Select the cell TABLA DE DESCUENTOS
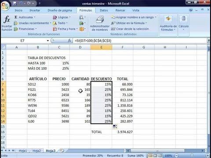The width and height of the screenshot is (211, 158). click(x=38, y=58)
